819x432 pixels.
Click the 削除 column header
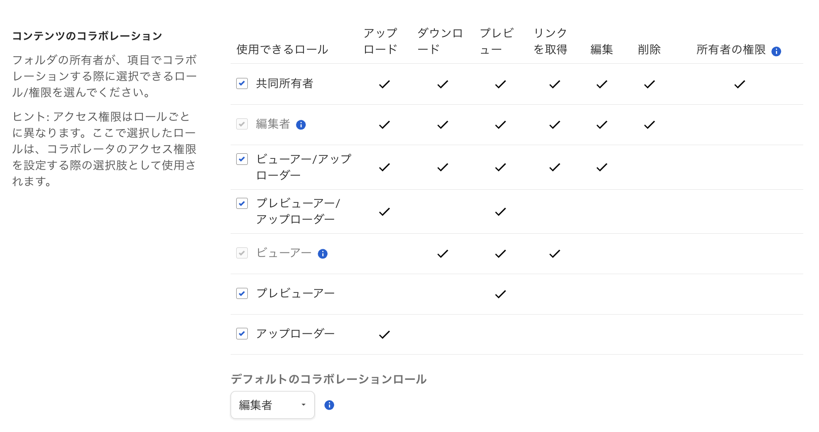(649, 50)
